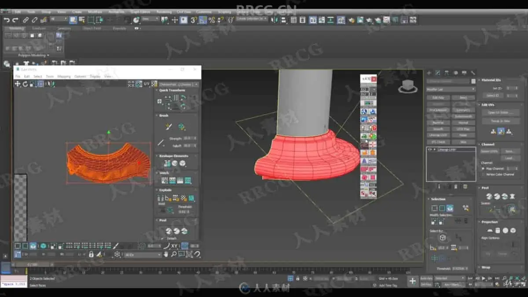The image size is (528, 297).
Task: Open the Modifier List dropdown
Action: 451,89
